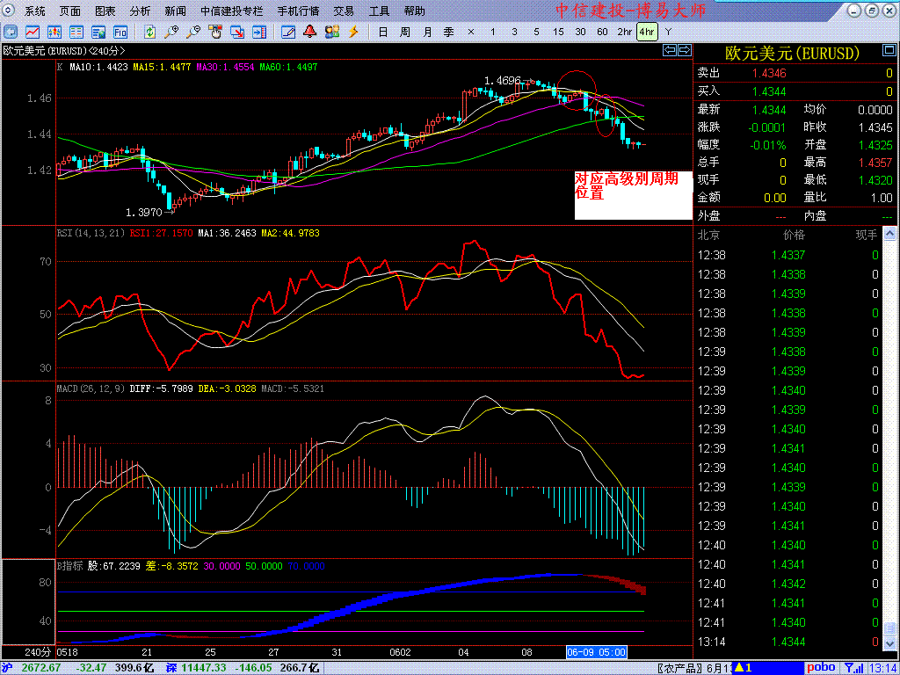The width and height of the screenshot is (900, 675).
Task: Open the 中信建投专栏 menu
Action: click(232, 11)
